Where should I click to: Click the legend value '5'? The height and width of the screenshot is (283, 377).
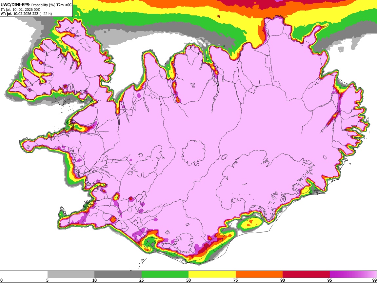pos(47,280)
